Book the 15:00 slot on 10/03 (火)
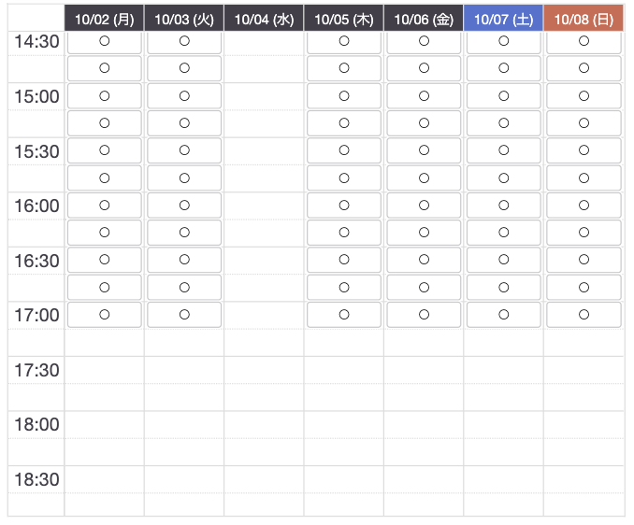Viewport: 634px width, 525px height. [184, 96]
